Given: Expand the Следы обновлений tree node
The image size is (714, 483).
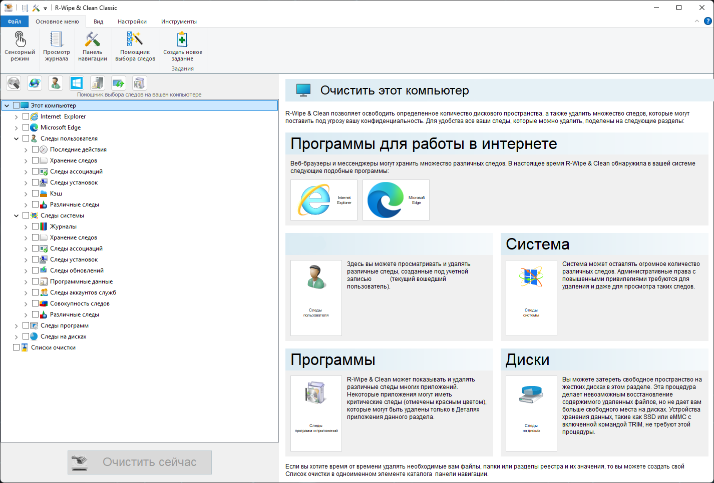Looking at the screenshot, I should [x=26, y=270].
